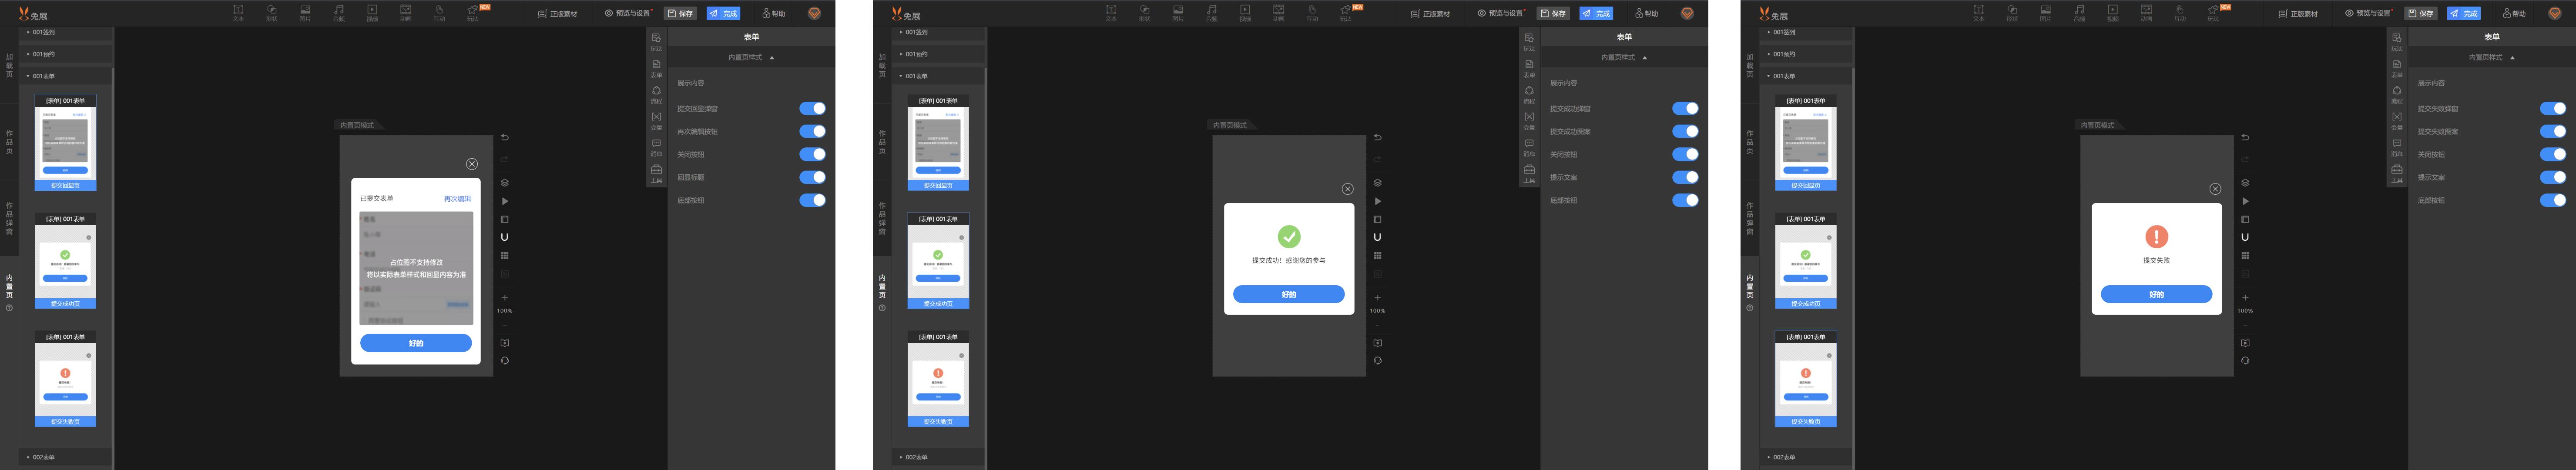Toggle the 提交回显弹窗 switch
This screenshot has height=470, width=2576.
coord(812,108)
